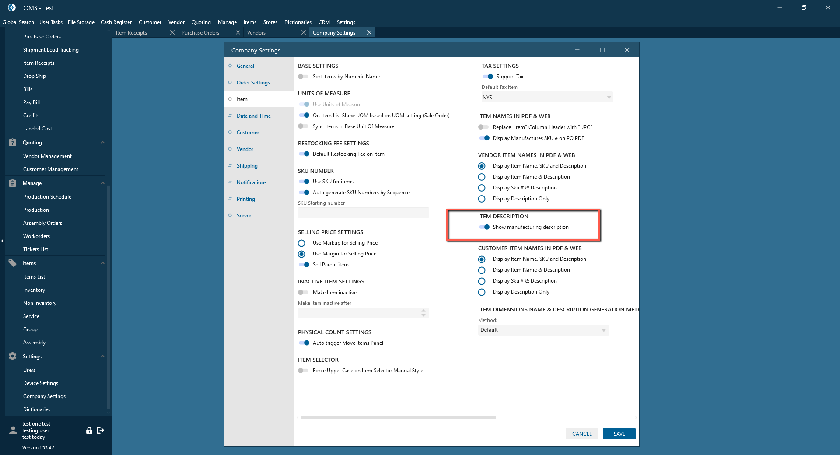Open the Notifications settings section
Viewport: 840px width, 455px height.
pos(259,182)
